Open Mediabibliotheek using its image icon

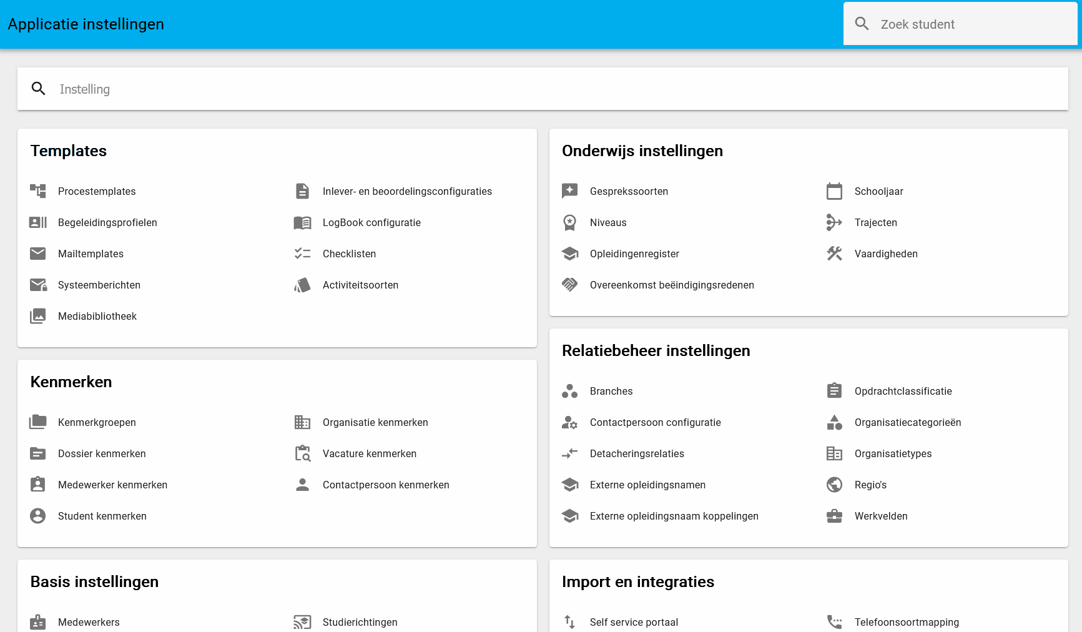pyautogui.click(x=38, y=316)
